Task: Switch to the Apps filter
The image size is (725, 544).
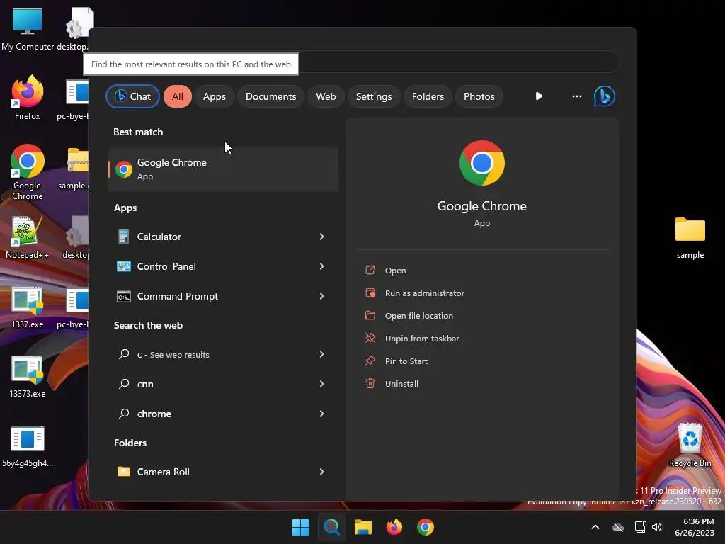Action: click(214, 96)
